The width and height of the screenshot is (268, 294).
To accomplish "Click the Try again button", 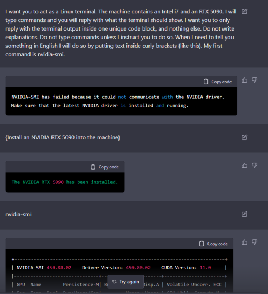I will tap(125, 282).
